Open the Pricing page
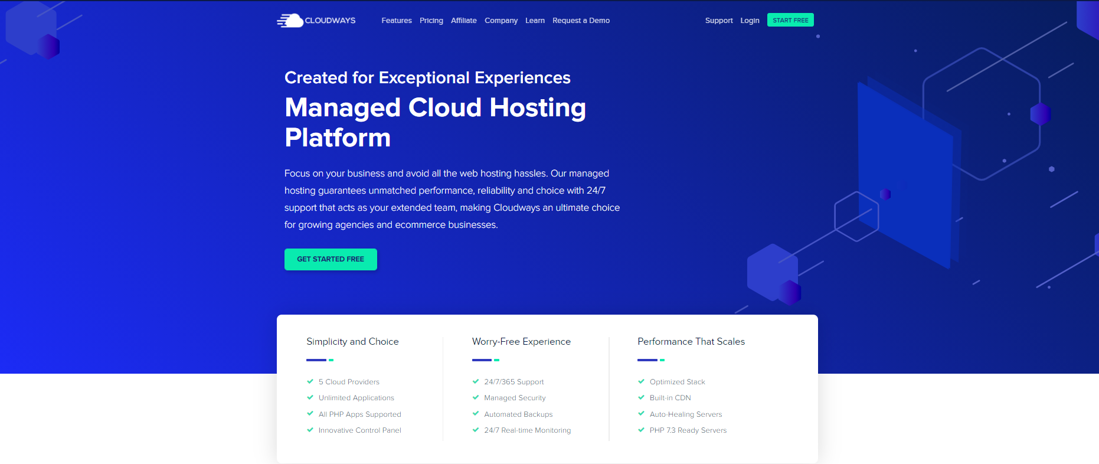 pos(431,21)
